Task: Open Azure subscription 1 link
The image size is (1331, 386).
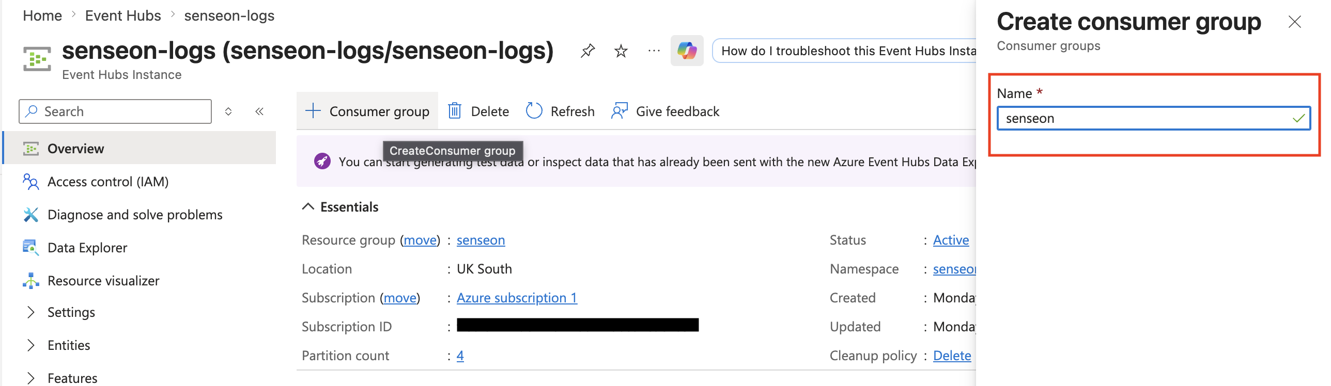Action: pos(517,298)
